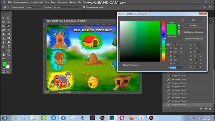Viewport: 215px width, 121px height.
Task: Open the eyedropper tool preset picker arrow
Action: [8, 7]
